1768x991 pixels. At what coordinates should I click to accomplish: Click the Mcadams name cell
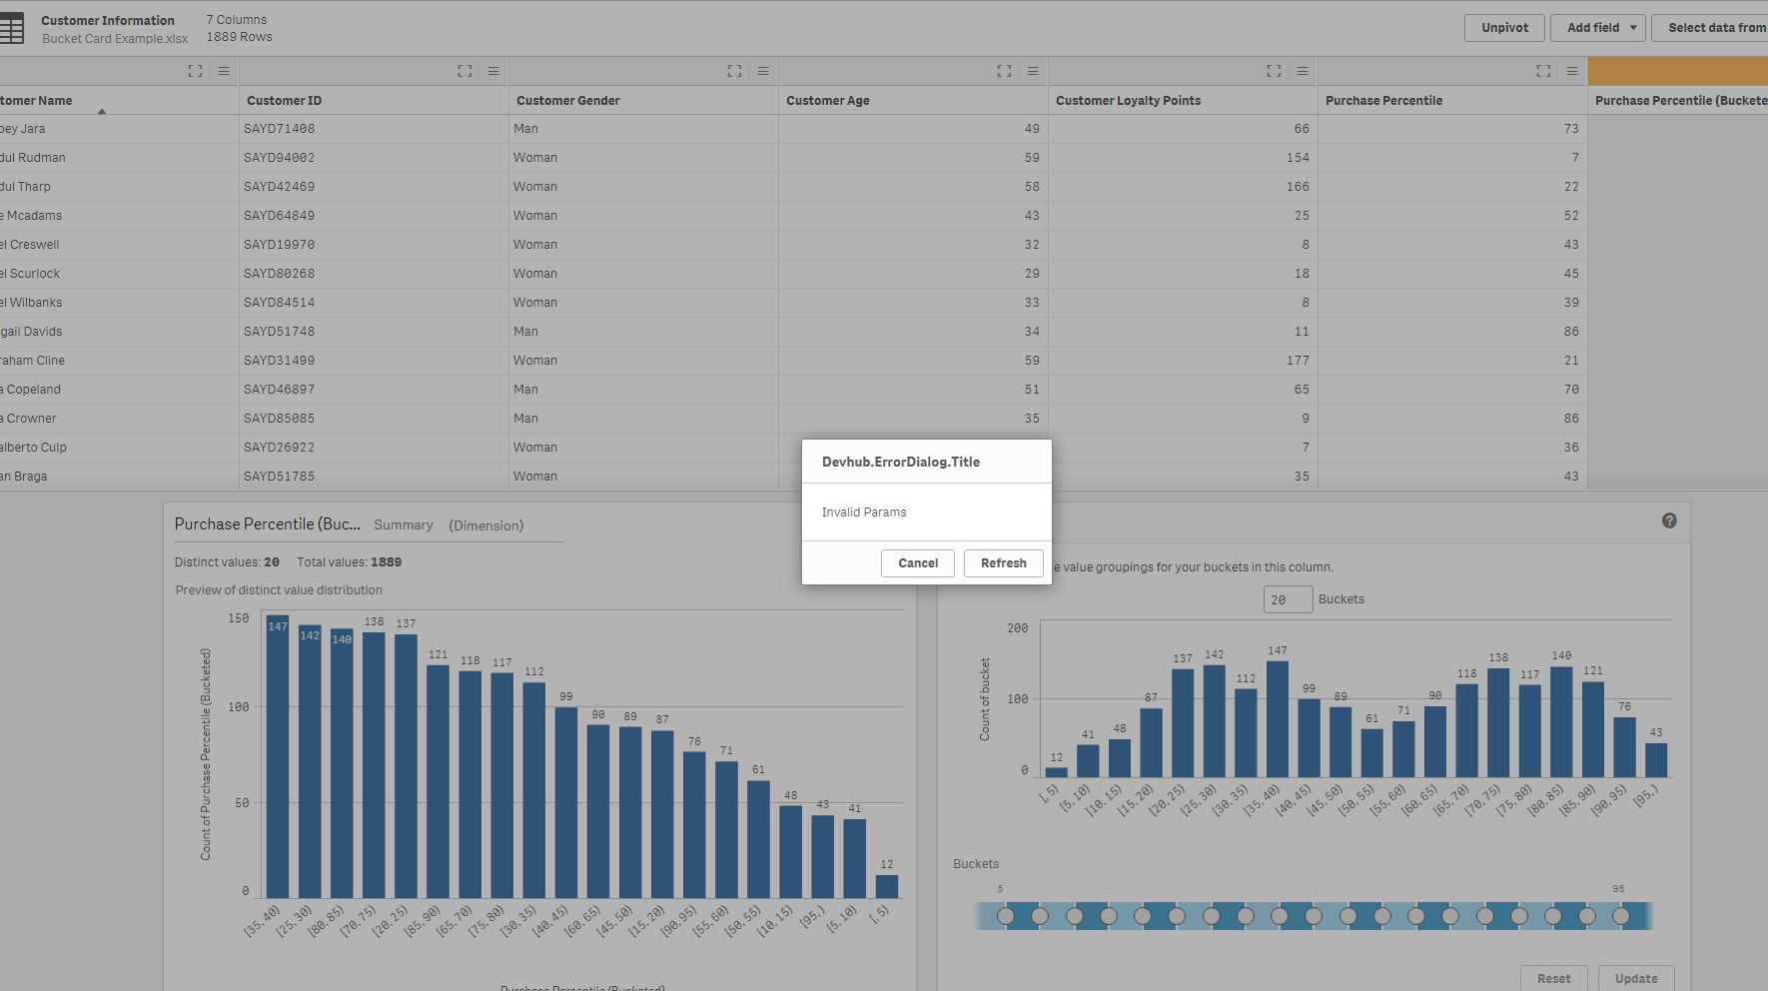[119, 216]
